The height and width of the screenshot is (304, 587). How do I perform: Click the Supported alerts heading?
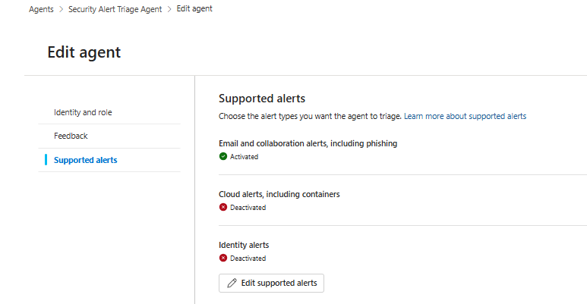262,99
